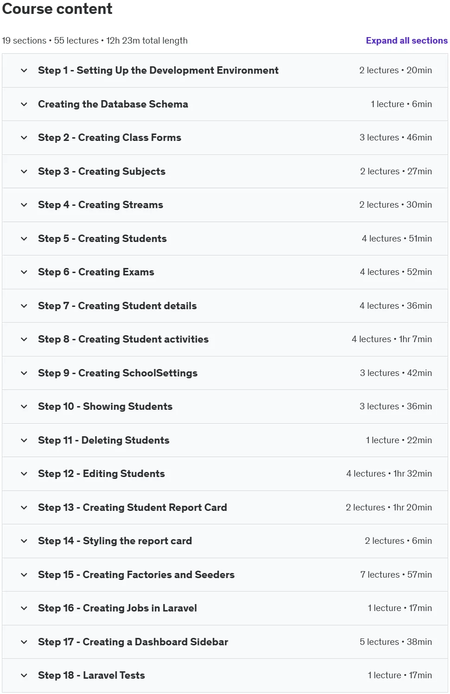This screenshot has height=694, width=450.
Task: Click chevron for Step 14 Styling report card
Action: point(24,541)
